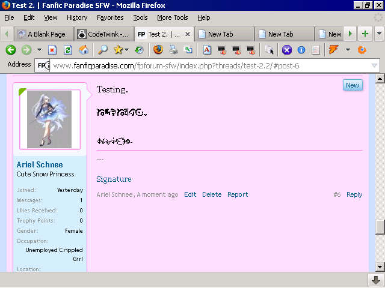Image resolution: width=385 pixels, height=288 pixels.
Task: Open the list all tabs dropdown
Action: 379,34
